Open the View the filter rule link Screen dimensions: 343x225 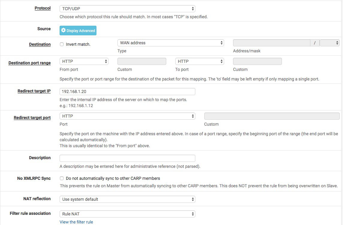76,222
